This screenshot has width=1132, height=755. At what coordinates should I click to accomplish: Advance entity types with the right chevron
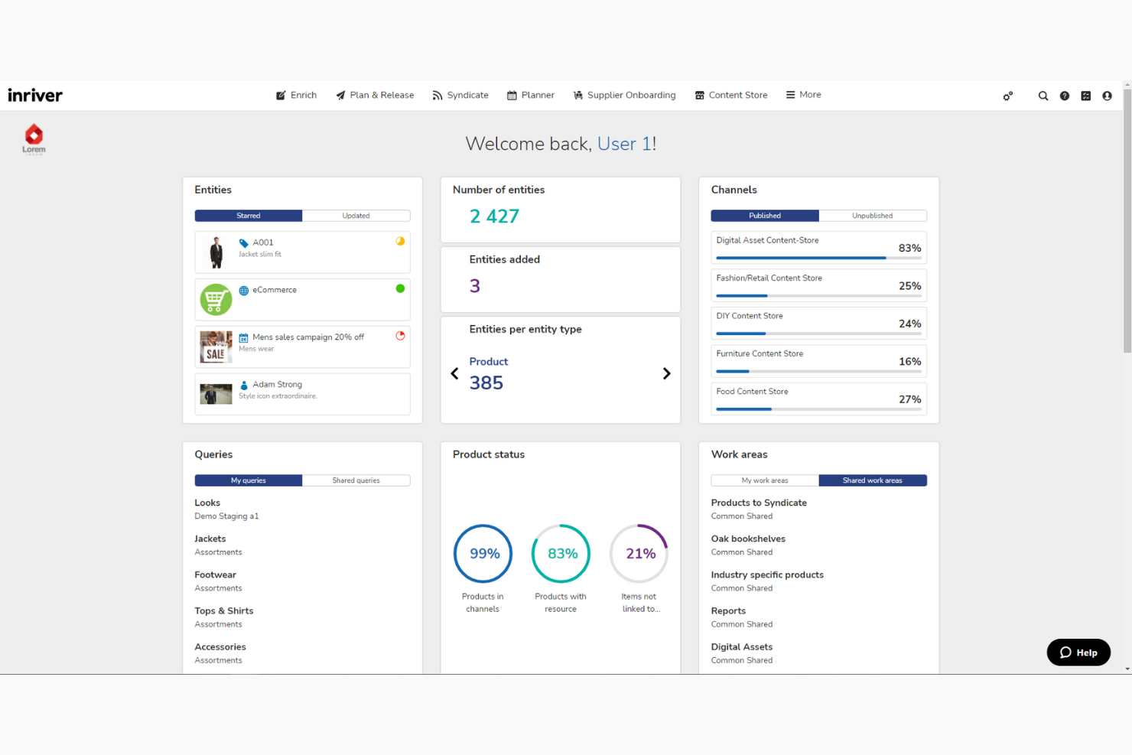click(x=666, y=373)
